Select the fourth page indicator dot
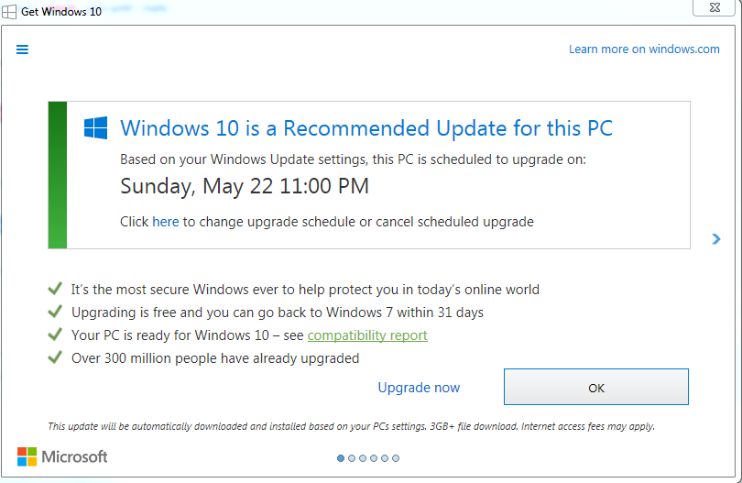 (374, 458)
